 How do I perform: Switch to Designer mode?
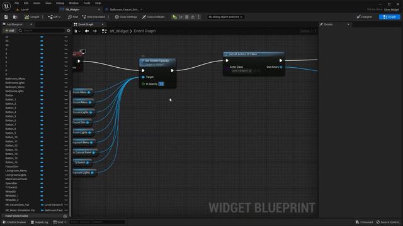click(x=365, y=17)
